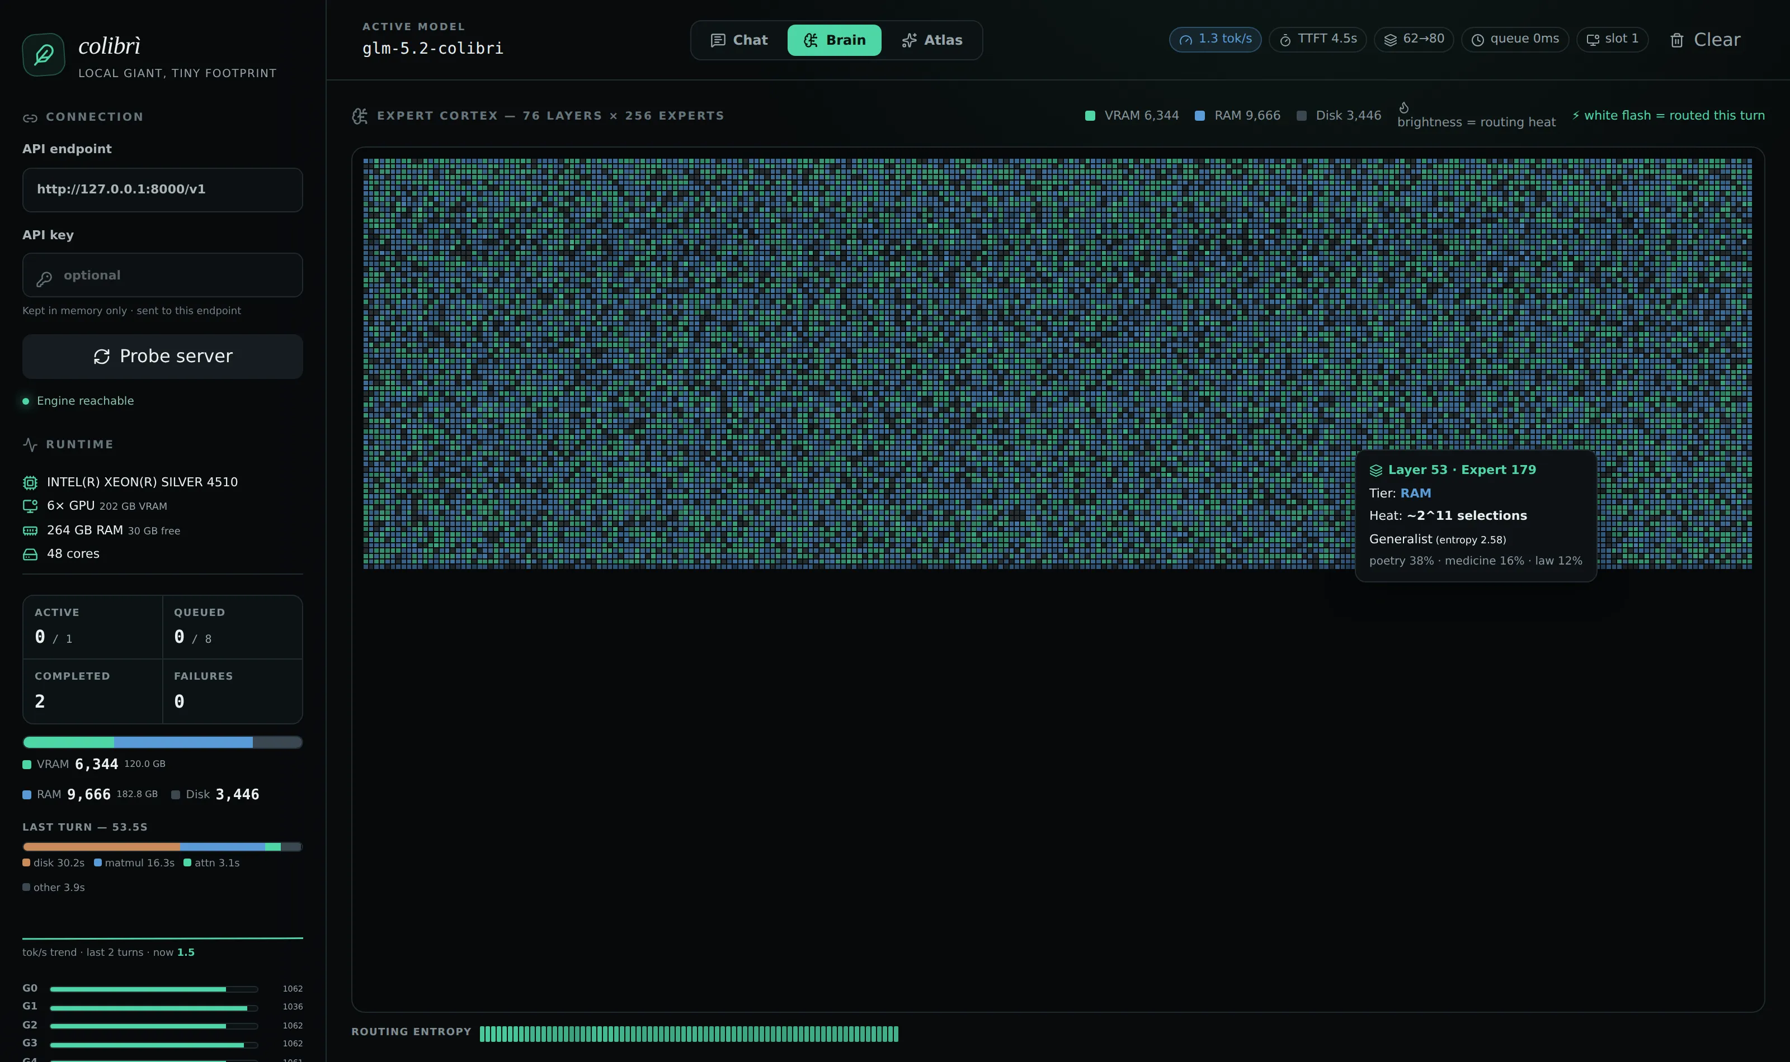Image resolution: width=1790 pixels, height=1062 pixels.
Task: Click the ACTIVE 0 / 1 stat cell
Action: [92, 627]
